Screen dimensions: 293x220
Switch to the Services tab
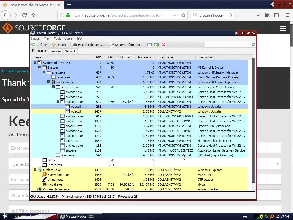(x=55, y=51)
